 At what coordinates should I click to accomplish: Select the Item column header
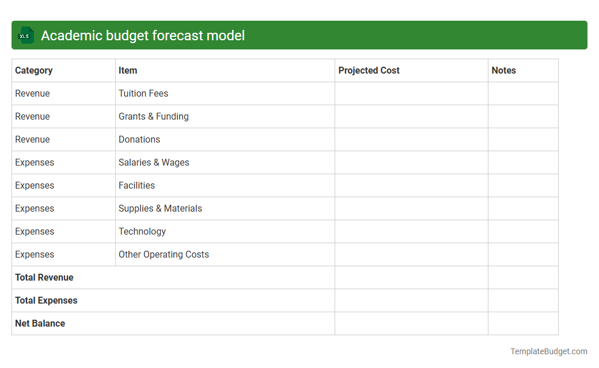pyautogui.click(x=127, y=70)
